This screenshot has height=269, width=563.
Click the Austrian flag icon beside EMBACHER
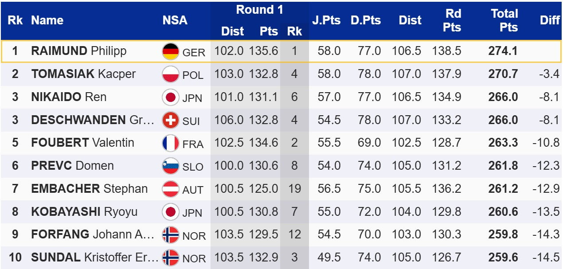click(171, 189)
